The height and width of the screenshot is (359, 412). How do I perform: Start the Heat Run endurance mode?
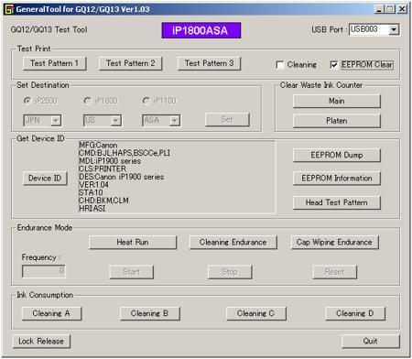click(133, 243)
